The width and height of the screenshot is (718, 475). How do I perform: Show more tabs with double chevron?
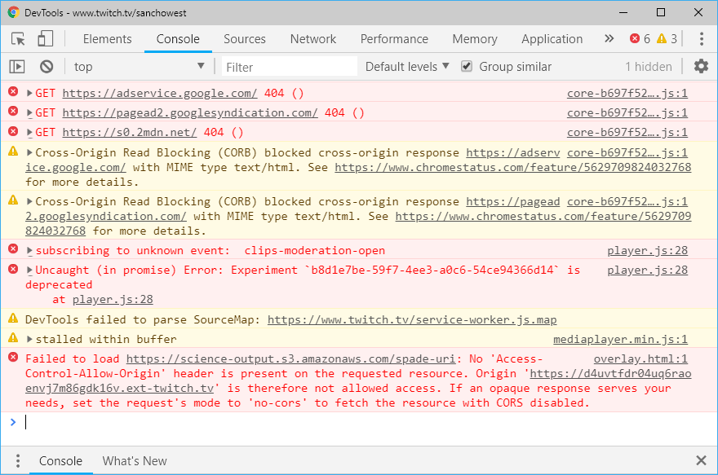point(609,39)
